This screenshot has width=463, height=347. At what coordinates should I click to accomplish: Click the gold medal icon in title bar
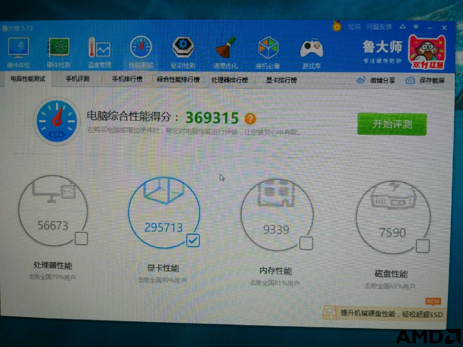tap(336, 26)
